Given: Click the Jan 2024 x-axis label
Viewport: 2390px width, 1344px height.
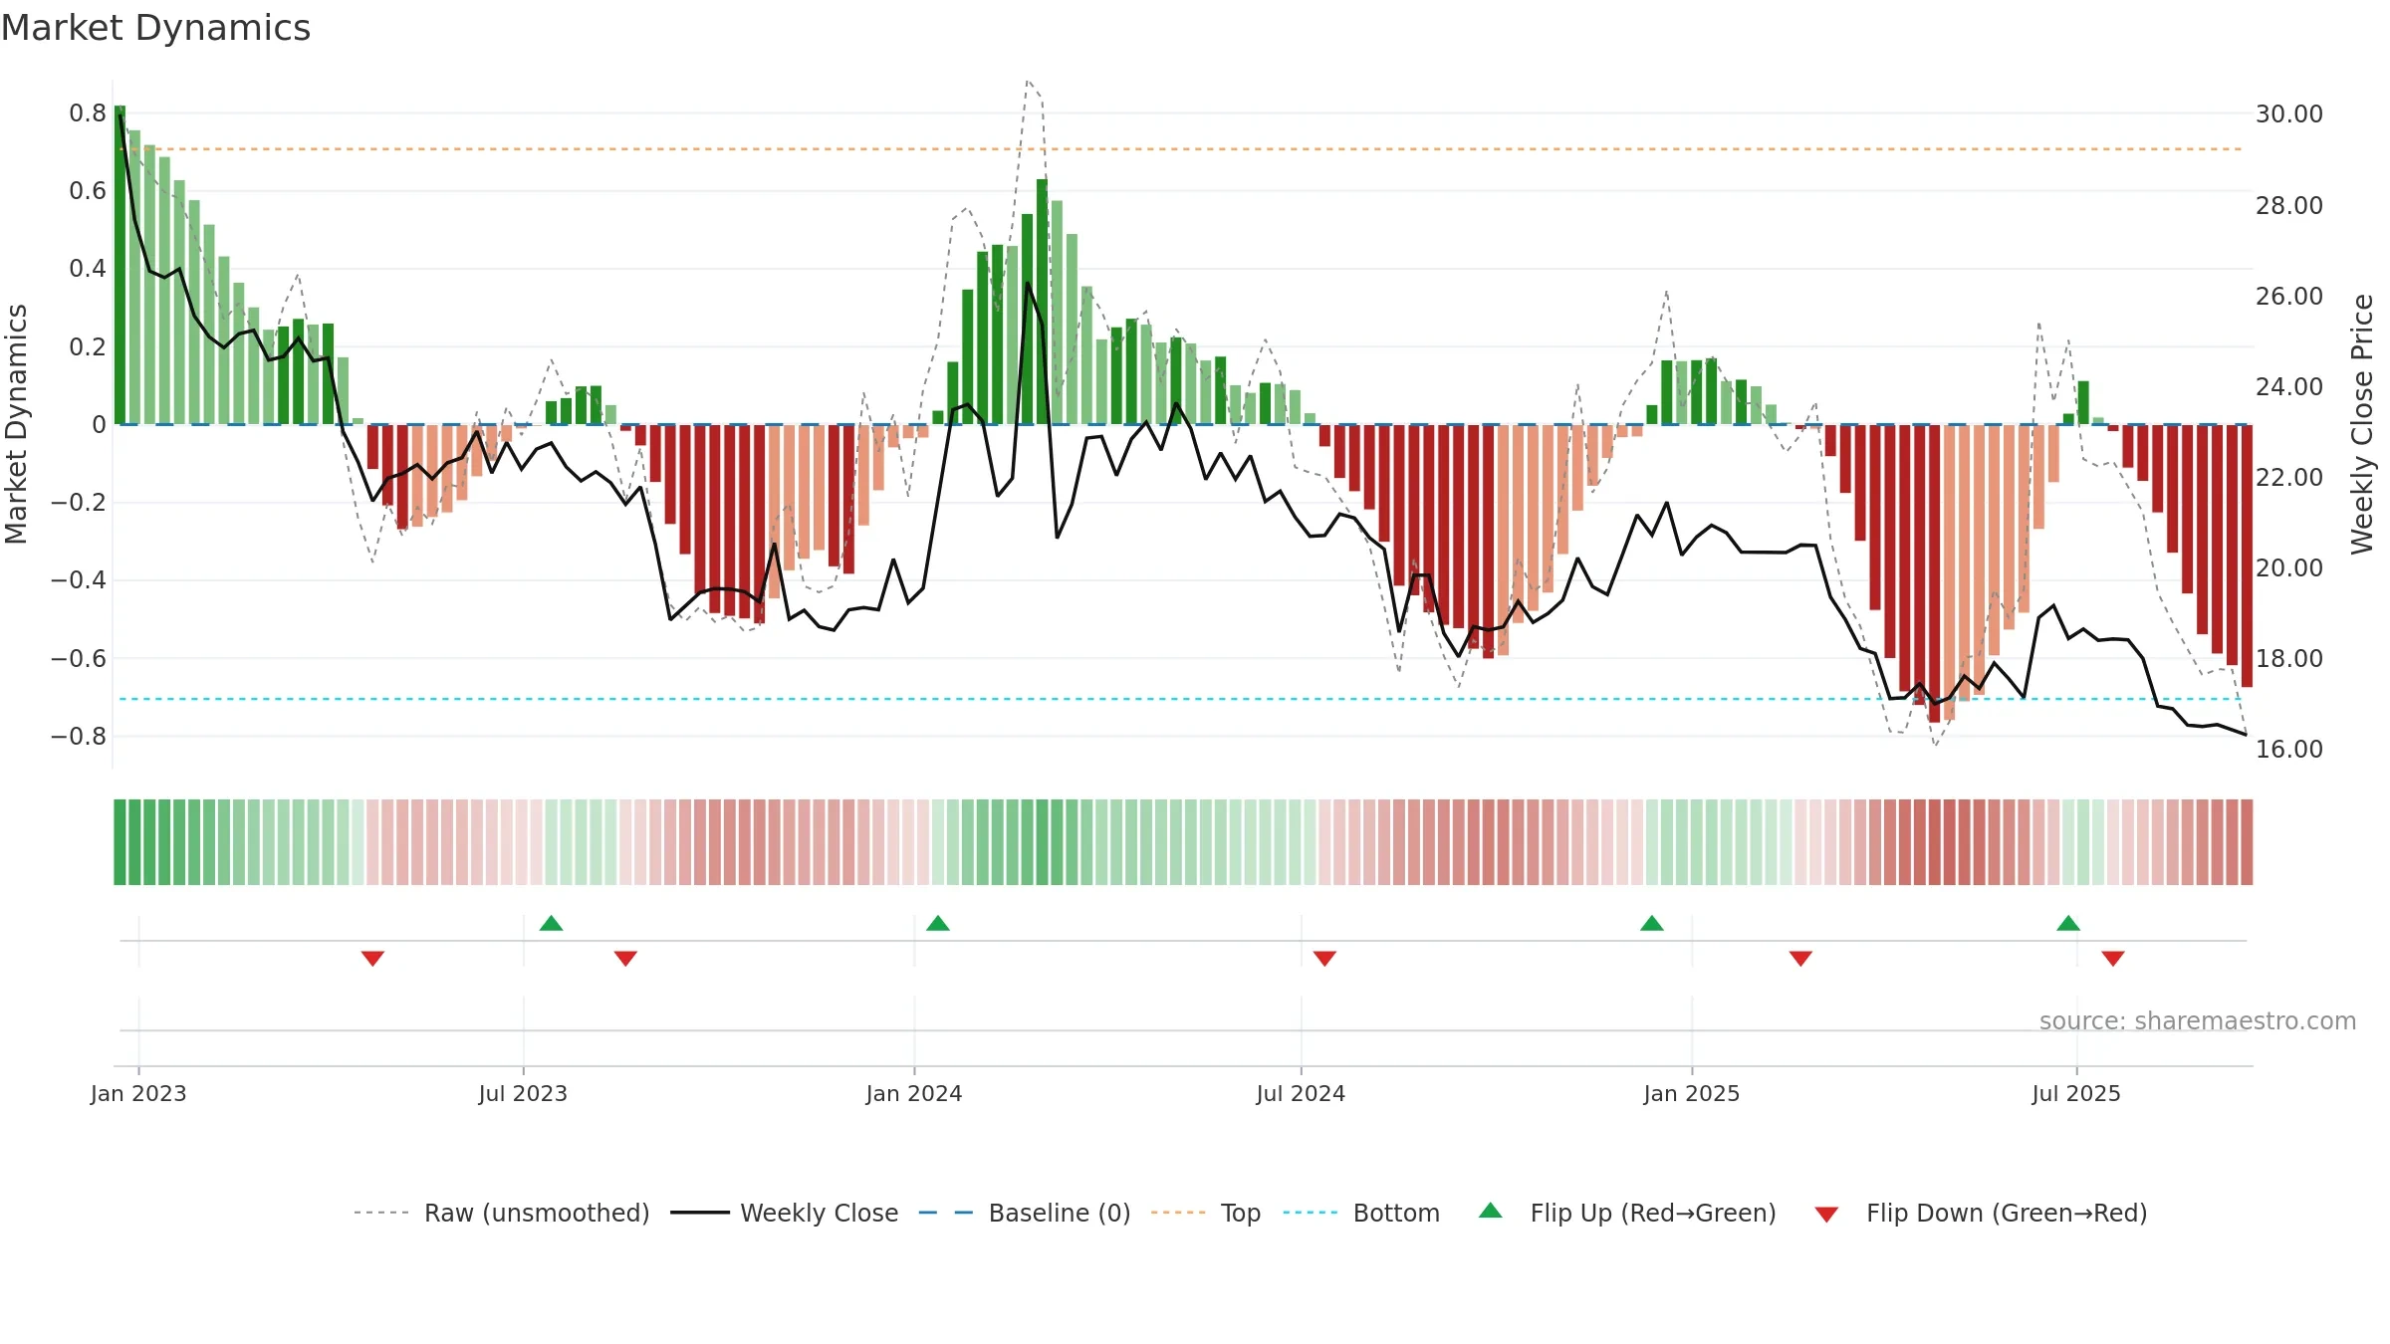Looking at the screenshot, I should tap(914, 1093).
